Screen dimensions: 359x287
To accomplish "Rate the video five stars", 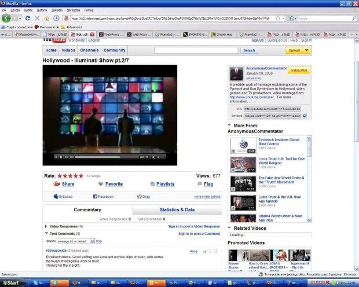I will point(81,176).
